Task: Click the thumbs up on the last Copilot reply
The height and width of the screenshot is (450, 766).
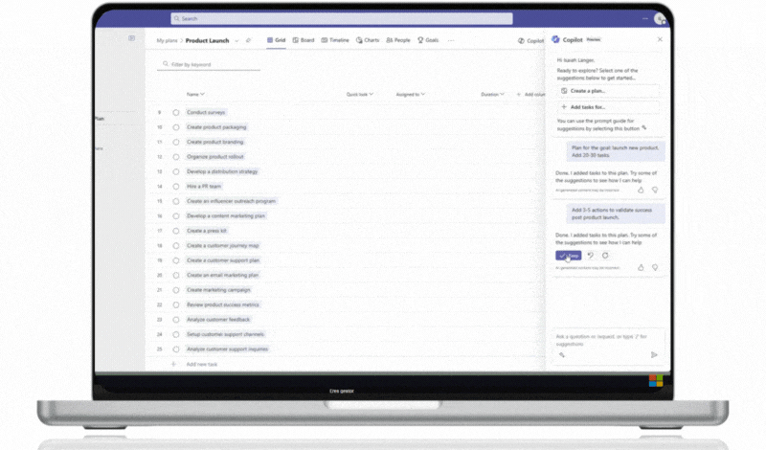Action: coord(642,269)
